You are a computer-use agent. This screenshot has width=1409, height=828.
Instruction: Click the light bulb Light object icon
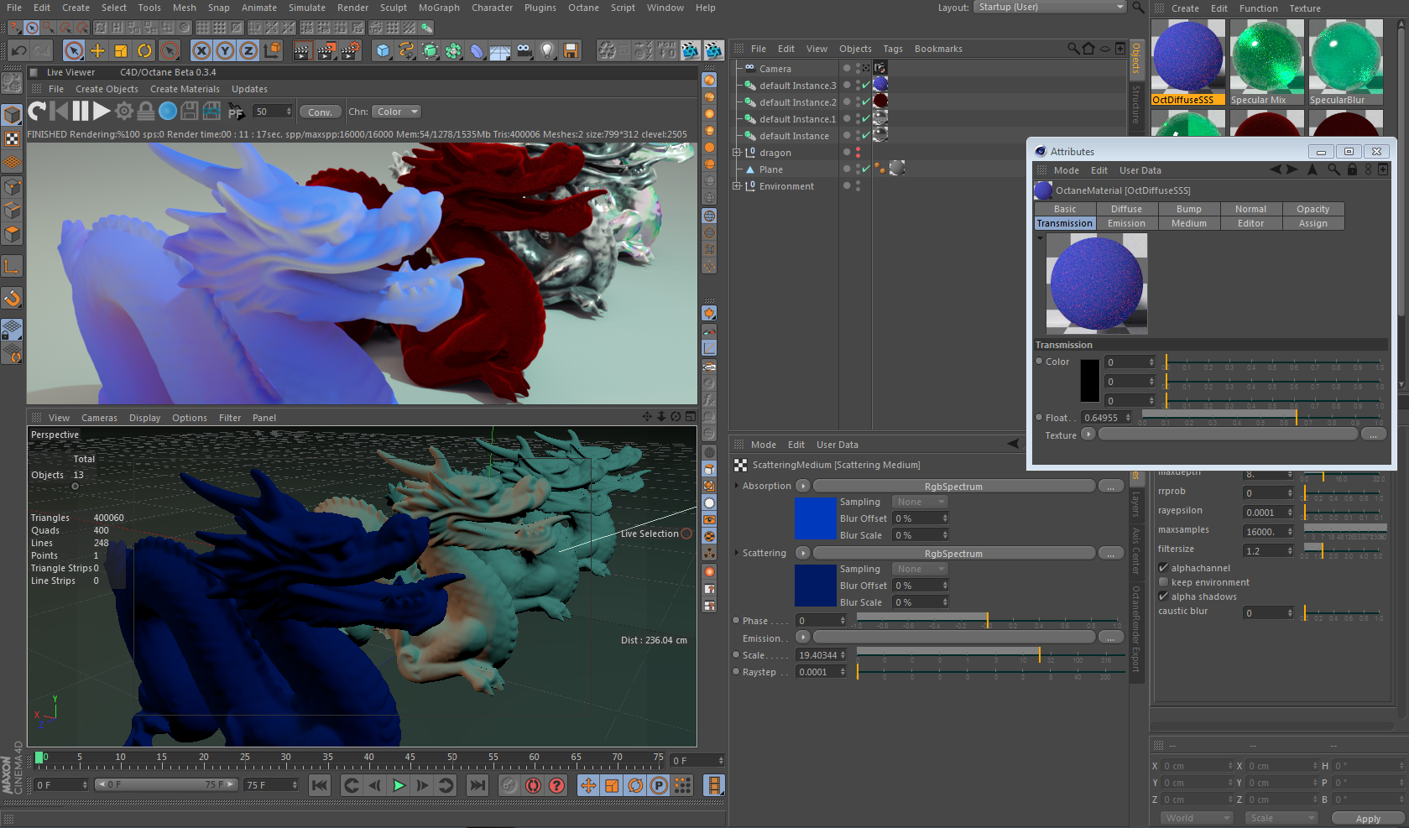547,51
